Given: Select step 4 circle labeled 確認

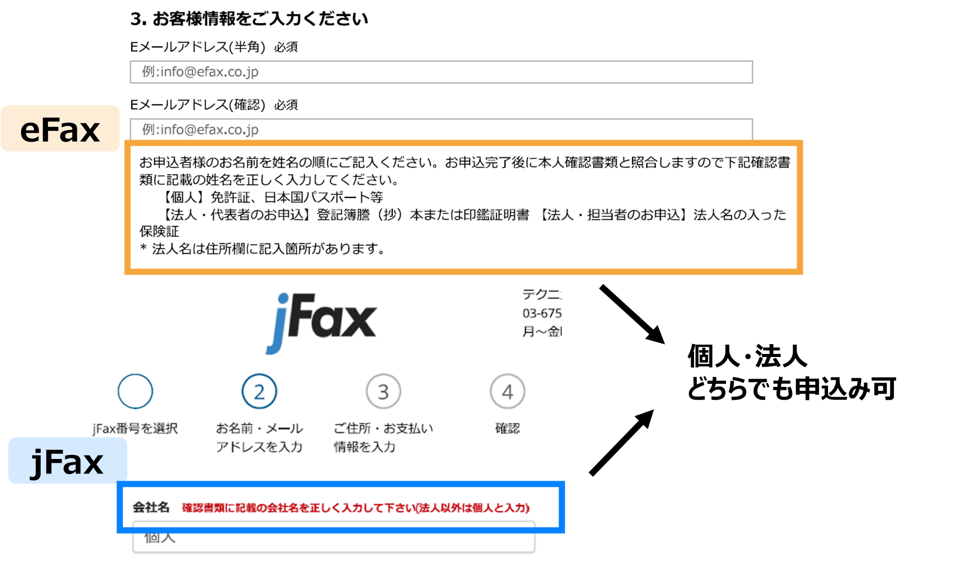Looking at the screenshot, I should coord(508,392).
